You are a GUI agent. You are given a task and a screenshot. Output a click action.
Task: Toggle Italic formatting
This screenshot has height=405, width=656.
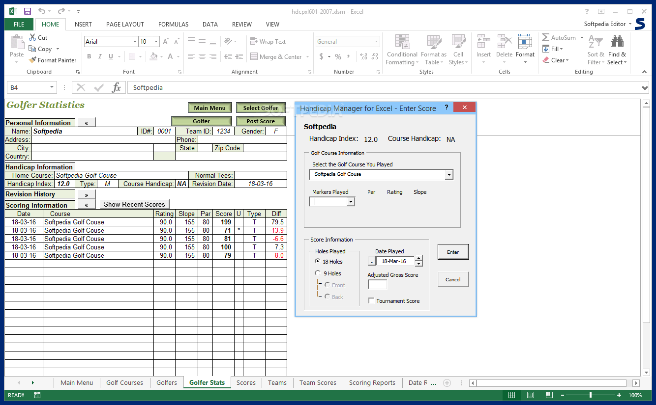(x=100, y=56)
